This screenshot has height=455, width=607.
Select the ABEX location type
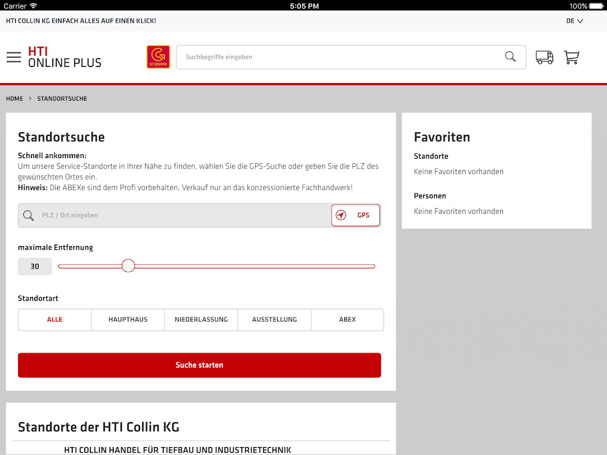click(x=347, y=320)
